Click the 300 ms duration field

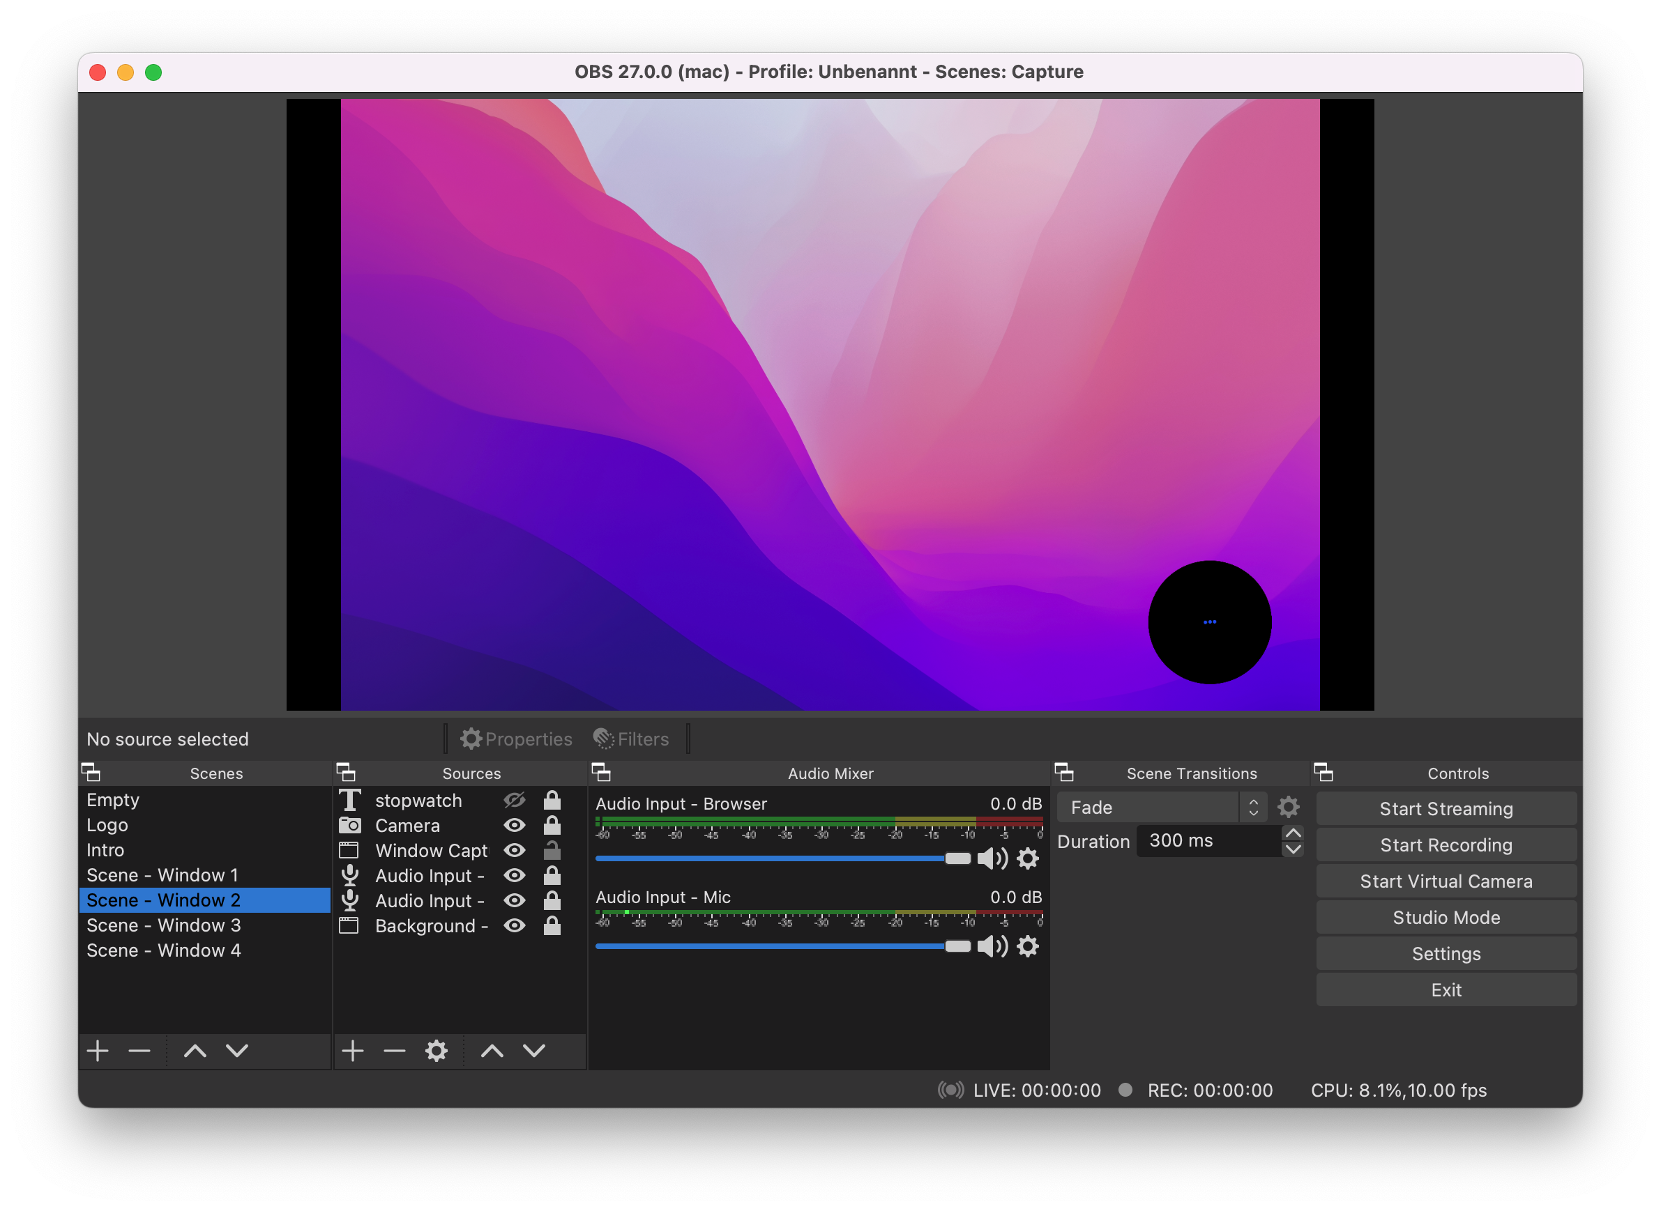point(1208,841)
